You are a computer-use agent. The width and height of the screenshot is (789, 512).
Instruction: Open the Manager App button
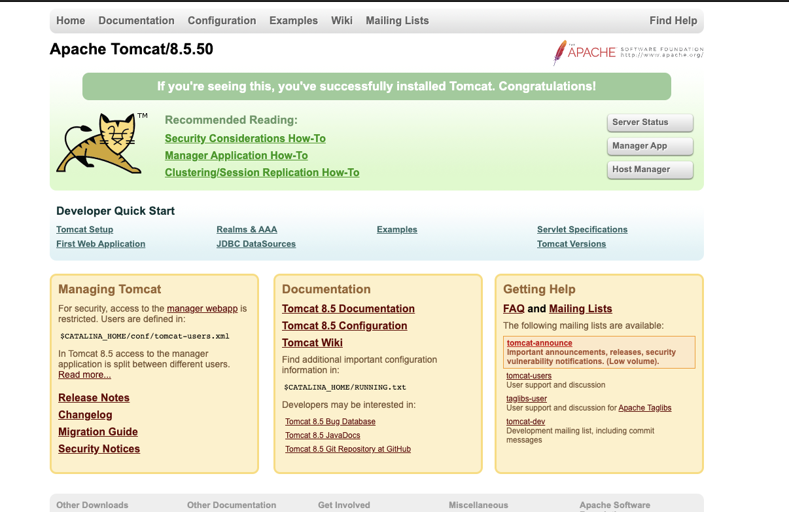click(x=650, y=146)
